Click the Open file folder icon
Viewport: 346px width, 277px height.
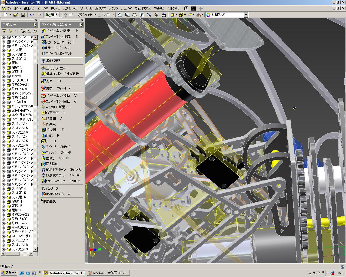15,15
